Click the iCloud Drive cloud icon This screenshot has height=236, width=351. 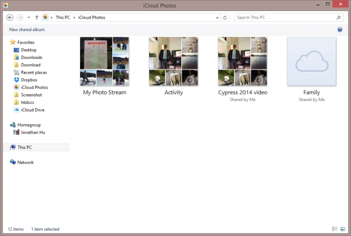coord(16,110)
